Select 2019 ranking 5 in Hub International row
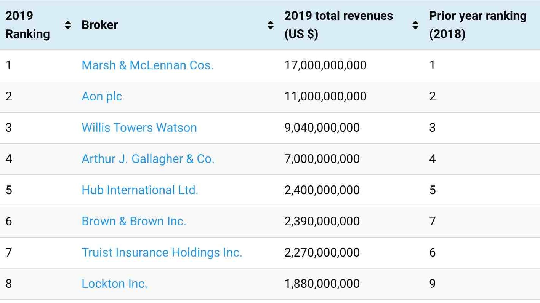The width and height of the screenshot is (540, 303). point(8,190)
